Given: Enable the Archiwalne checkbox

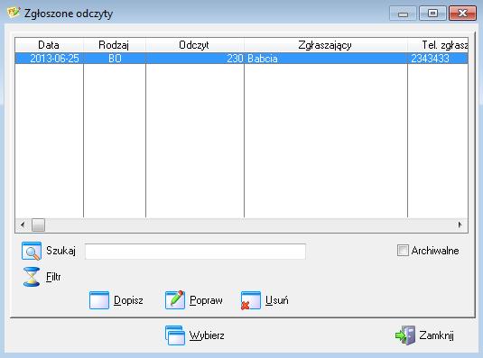Looking at the screenshot, I should coord(403,251).
